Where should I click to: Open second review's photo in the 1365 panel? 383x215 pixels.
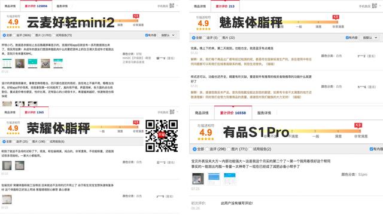click(7, 199)
